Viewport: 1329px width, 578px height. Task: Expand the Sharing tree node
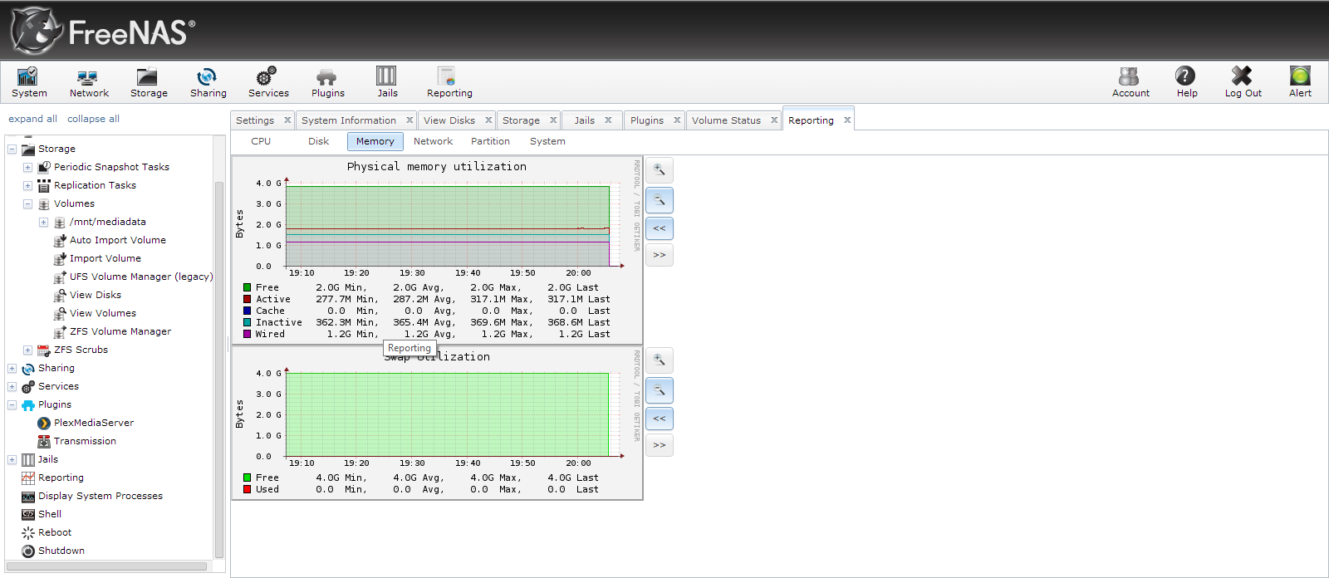click(x=12, y=369)
